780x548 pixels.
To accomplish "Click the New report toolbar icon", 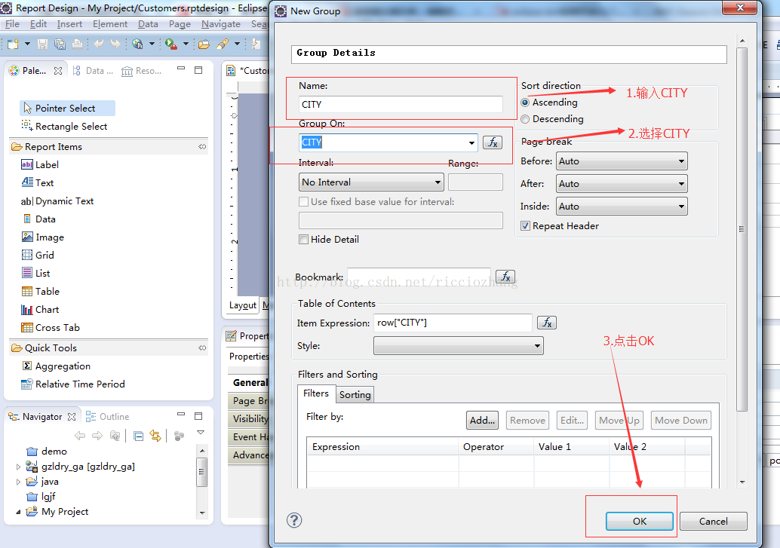I will pos(13,44).
